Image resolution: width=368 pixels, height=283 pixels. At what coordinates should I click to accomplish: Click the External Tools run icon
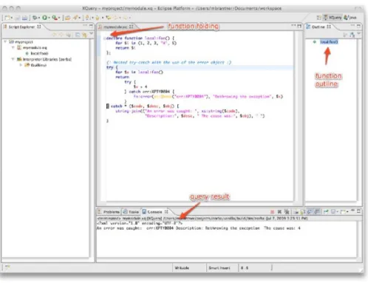55,18
